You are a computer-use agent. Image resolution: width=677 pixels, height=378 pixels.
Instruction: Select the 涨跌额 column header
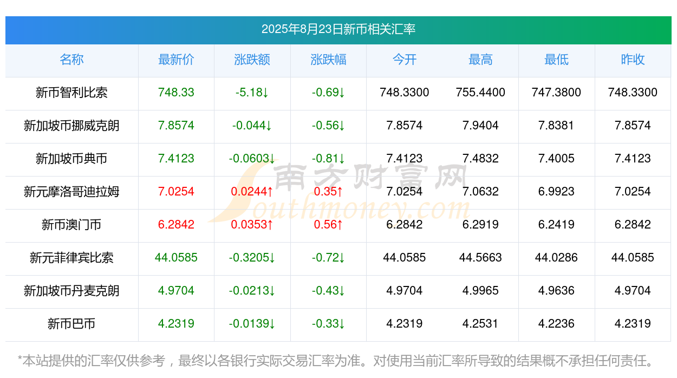(252, 60)
